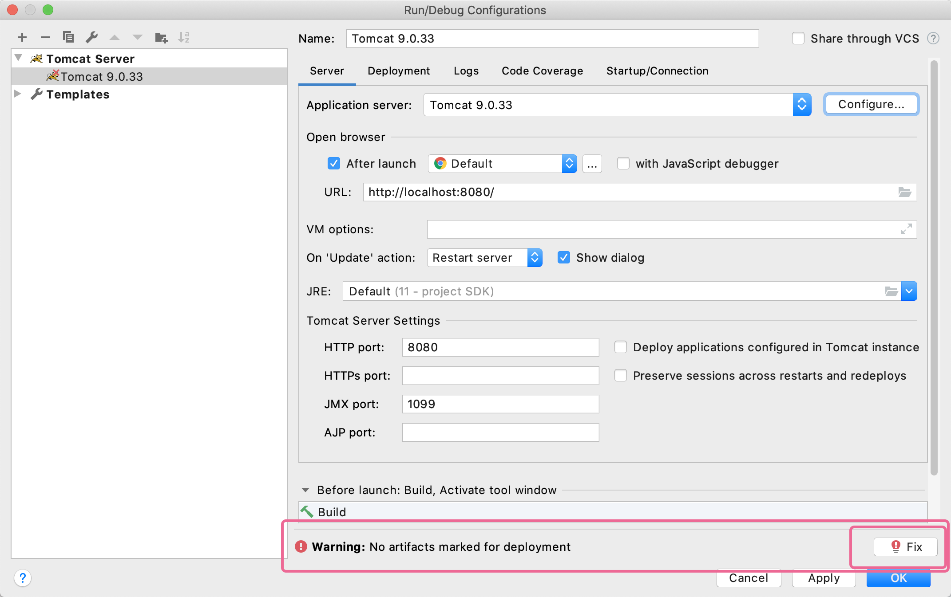Click the Build hammer icon
The height and width of the screenshot is (597, 951).
point(306,512)
